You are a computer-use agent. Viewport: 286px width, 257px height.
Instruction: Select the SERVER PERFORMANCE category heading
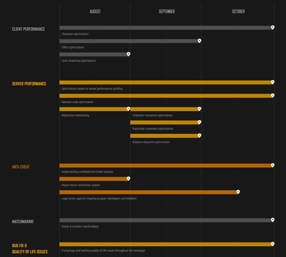point(29,84)
